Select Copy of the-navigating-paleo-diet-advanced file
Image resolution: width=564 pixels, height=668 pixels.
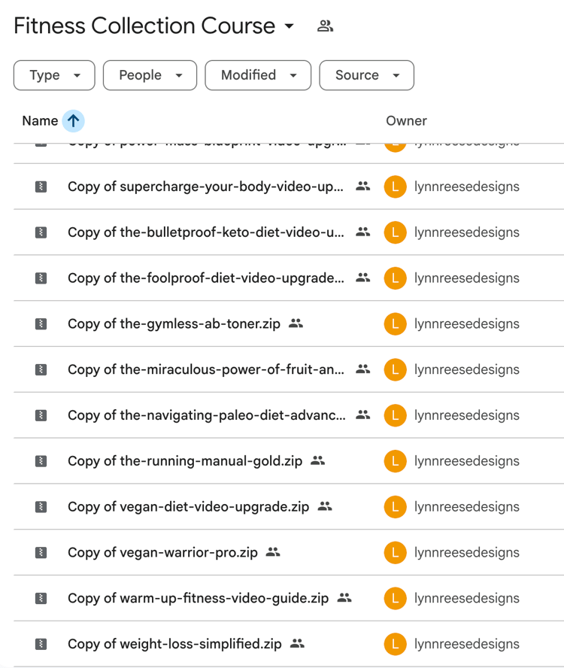click(x=206, y=415)
